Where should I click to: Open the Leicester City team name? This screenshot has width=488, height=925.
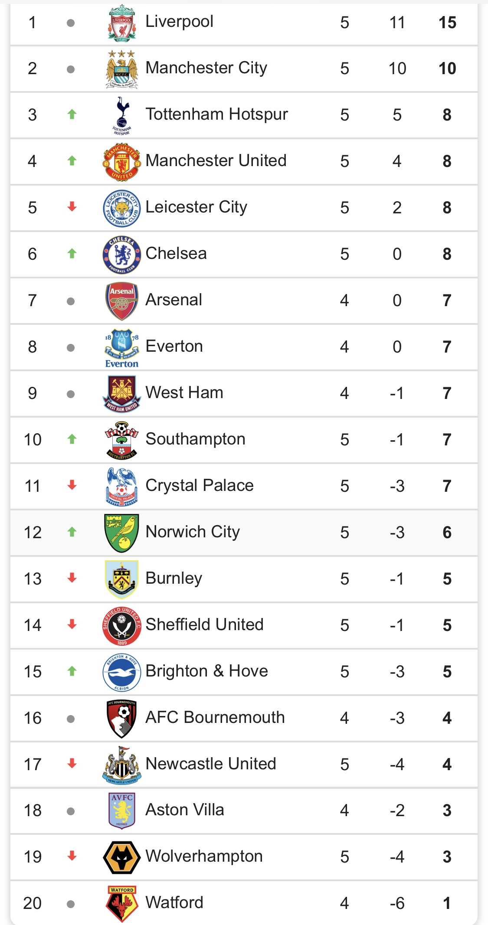(196, 207)
